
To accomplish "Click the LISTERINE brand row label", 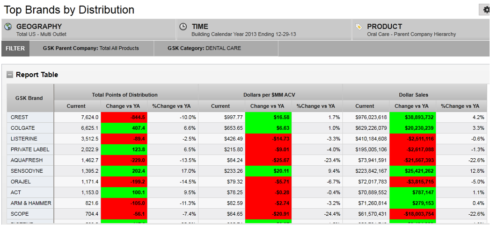I will (x=24, y=139).
